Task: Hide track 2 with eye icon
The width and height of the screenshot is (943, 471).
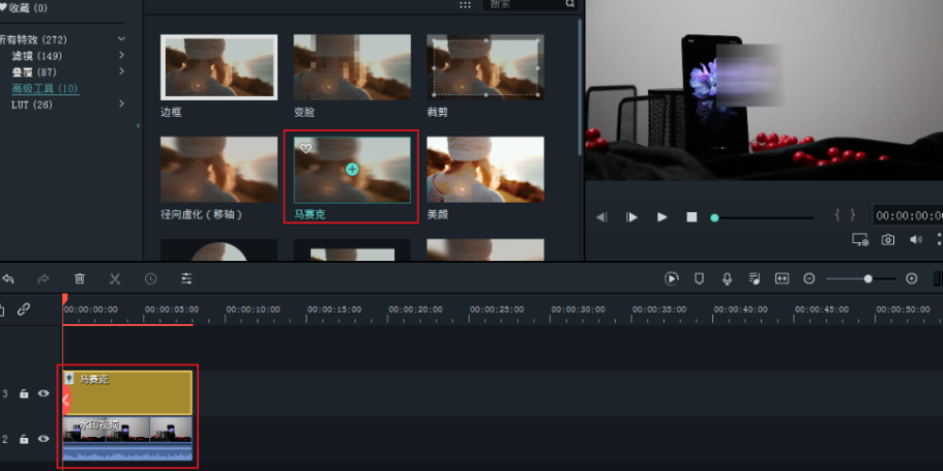Action: [43, 439]
